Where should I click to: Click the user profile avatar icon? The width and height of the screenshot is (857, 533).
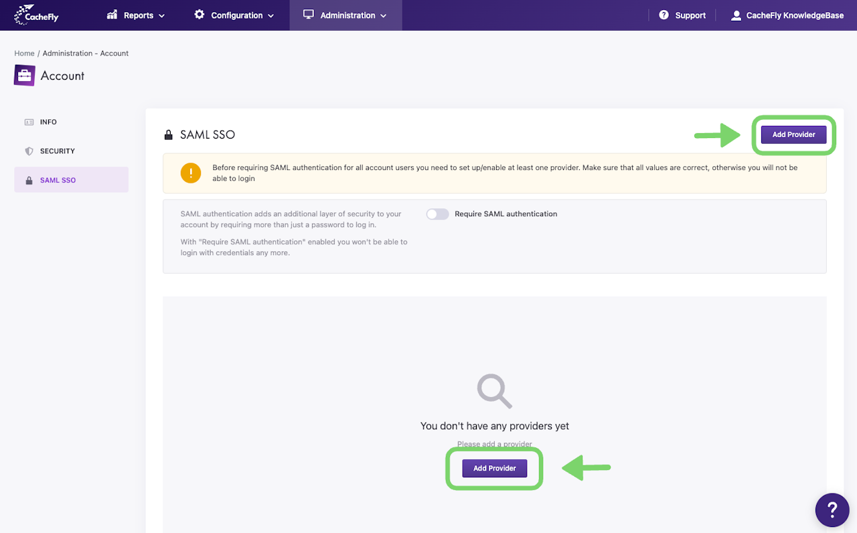736,15
